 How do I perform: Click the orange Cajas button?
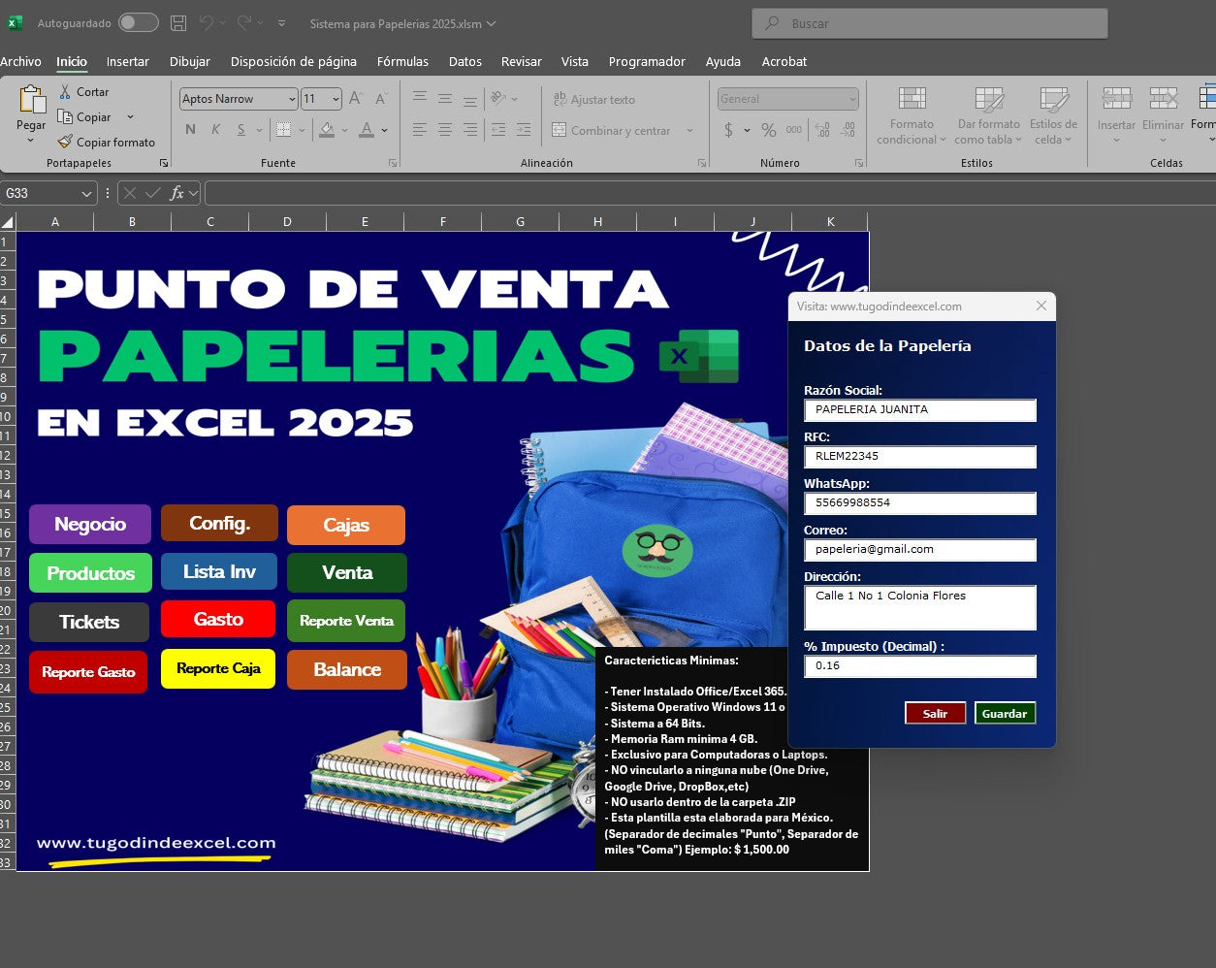coord(346,525)
